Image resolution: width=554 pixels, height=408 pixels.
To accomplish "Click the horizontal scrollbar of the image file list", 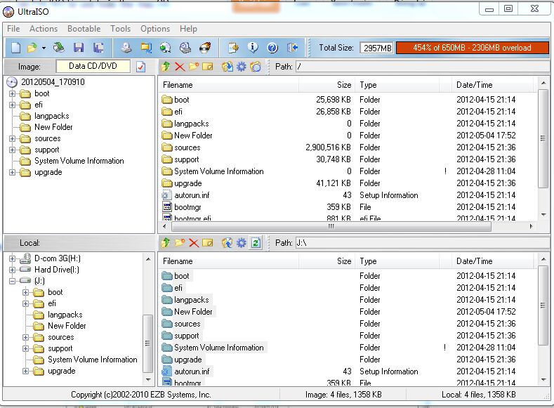I will coord(330,226).
